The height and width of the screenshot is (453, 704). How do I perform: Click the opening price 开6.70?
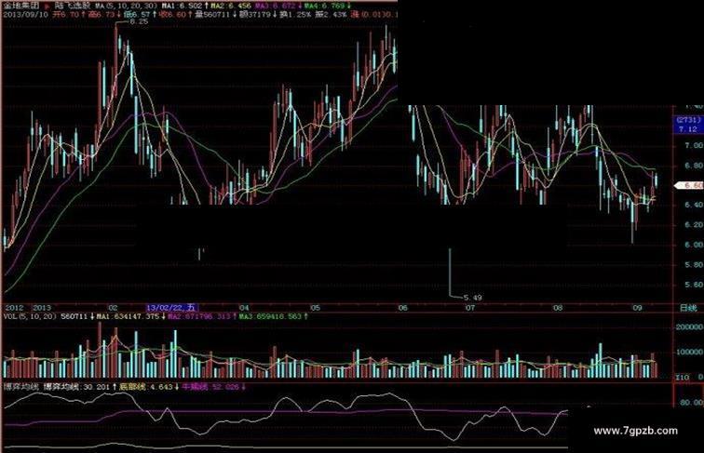65,15
